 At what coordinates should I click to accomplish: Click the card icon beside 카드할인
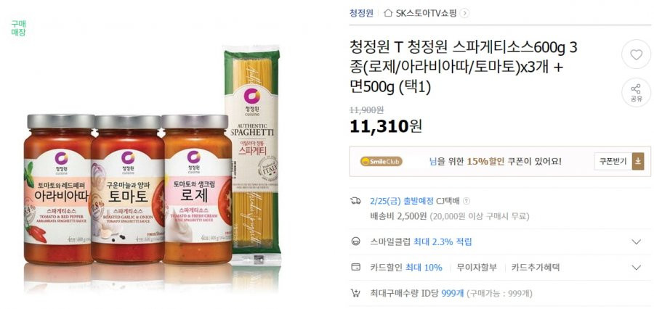[355, 268]
